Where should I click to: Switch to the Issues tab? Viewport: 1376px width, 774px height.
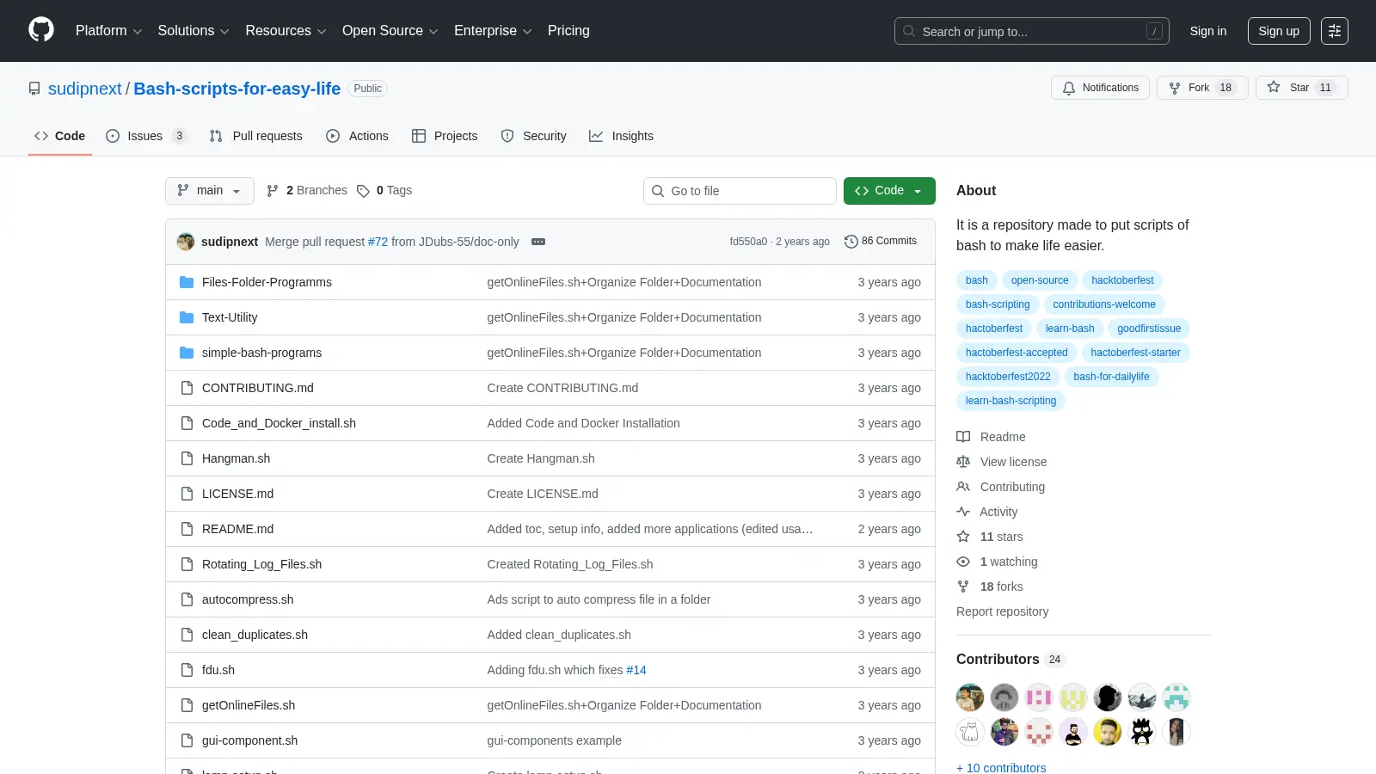146,136
